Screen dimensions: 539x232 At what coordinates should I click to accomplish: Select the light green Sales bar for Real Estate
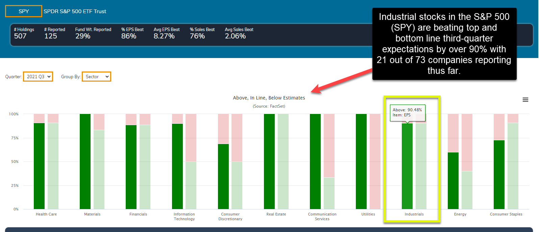(x=283, y=162)
